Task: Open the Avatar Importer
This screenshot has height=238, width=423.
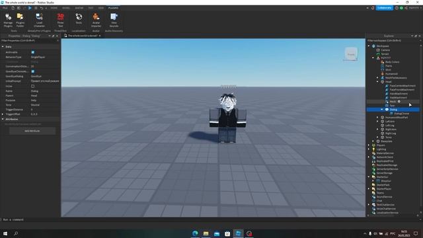Action: (96, 20)
